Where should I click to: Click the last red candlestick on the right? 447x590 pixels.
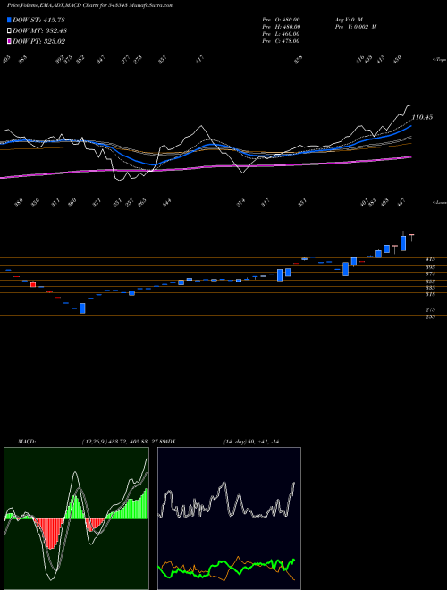[411, 238]
